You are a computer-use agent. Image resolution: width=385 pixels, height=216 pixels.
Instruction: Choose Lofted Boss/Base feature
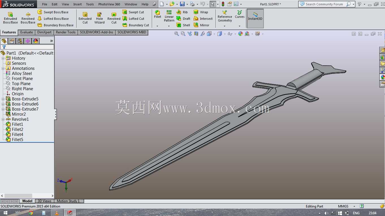(53, 19)
